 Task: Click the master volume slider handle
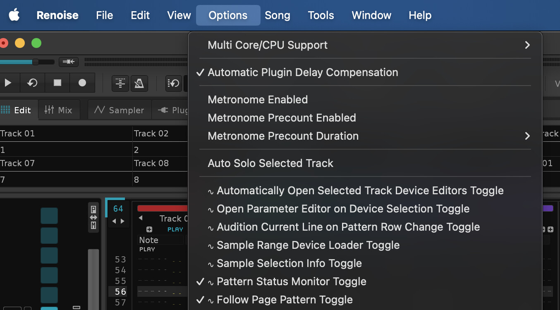pos(36,62)
